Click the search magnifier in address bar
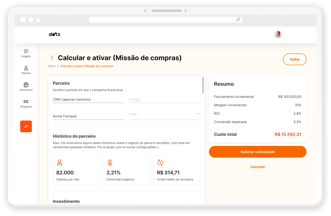This screenshot has width=331, height=216. (x=238, y=20)
